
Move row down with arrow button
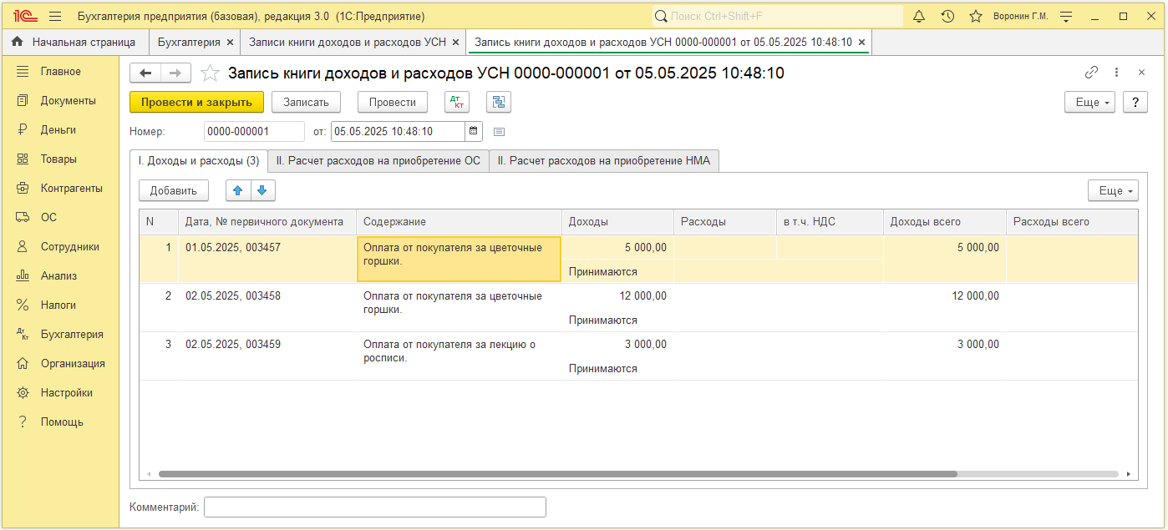pos(262,190)
